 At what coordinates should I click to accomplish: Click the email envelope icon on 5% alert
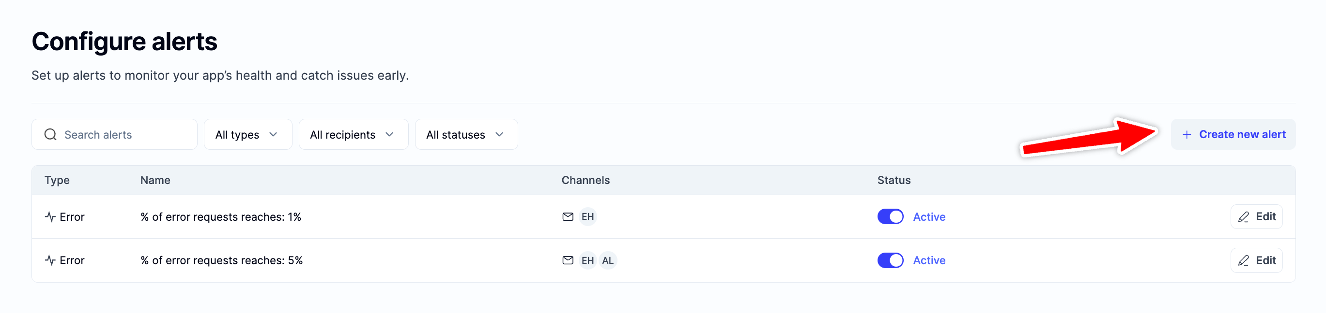click(x=567, y=260)
